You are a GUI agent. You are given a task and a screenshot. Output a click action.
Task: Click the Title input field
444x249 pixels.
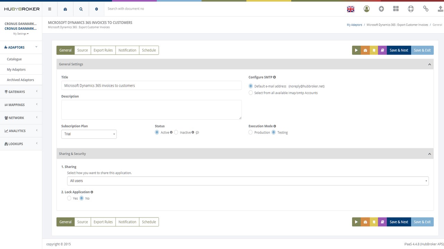[152, 85]
